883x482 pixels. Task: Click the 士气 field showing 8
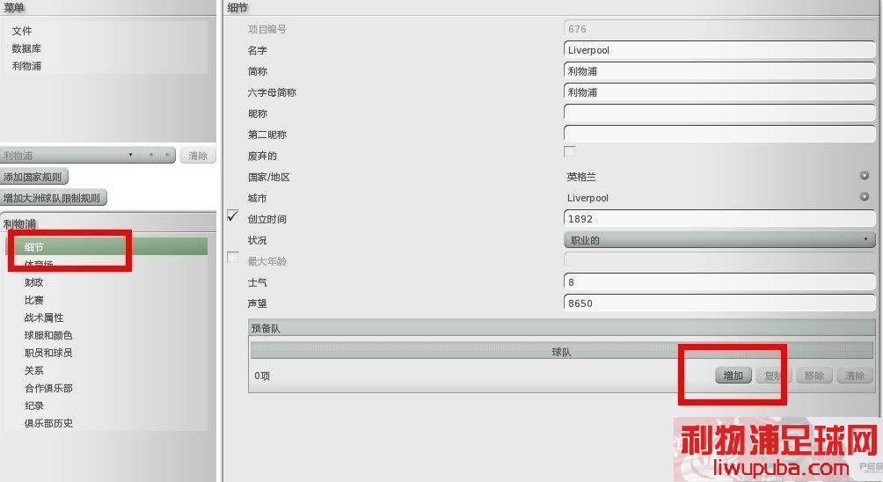(719, 282)
